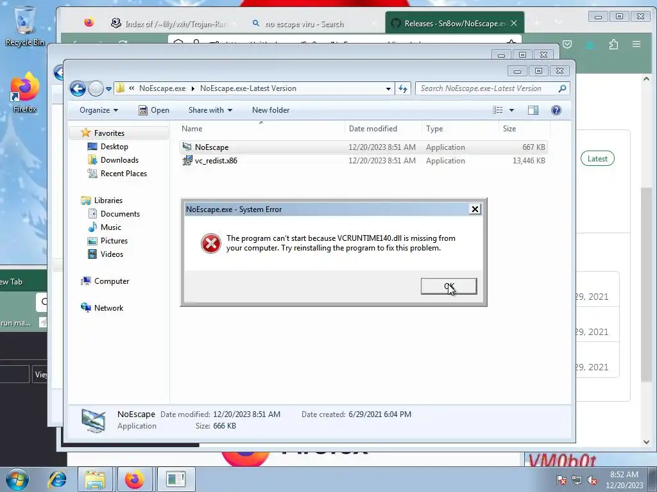This screenshot has height=492, width=657.
Task: Open the more view options dropdown arrow
Action: [x=511, y=110]
